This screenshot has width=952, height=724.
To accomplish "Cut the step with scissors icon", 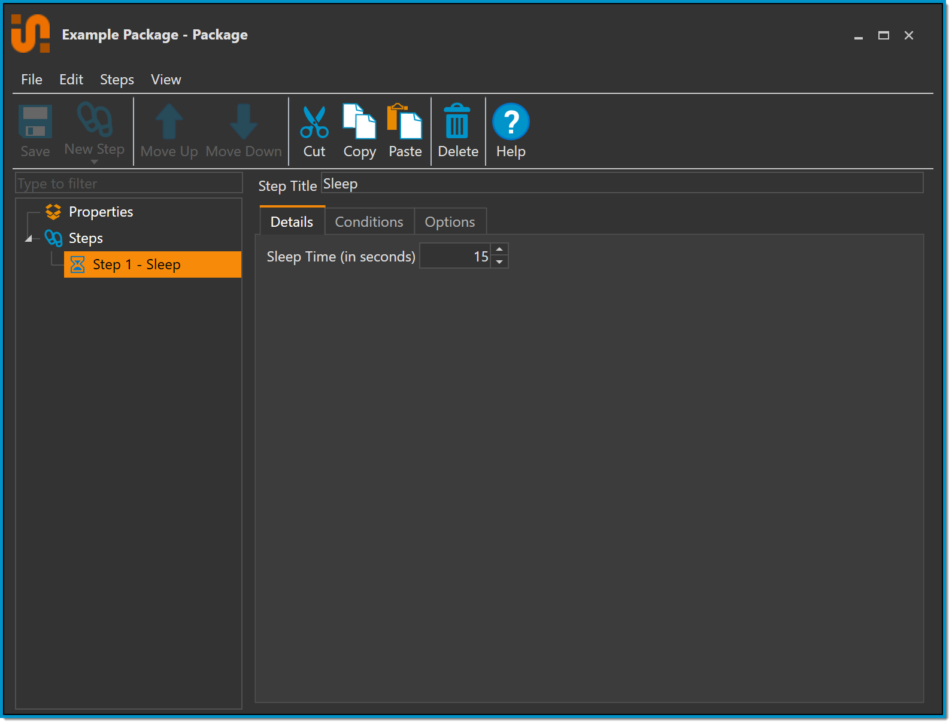I will pos(314,122).
